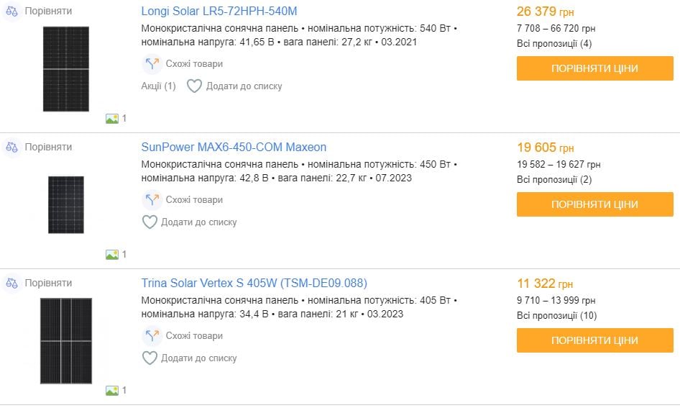
Task: Open the Trina Solar Vertex S 405W link
Action: [254, 283]
